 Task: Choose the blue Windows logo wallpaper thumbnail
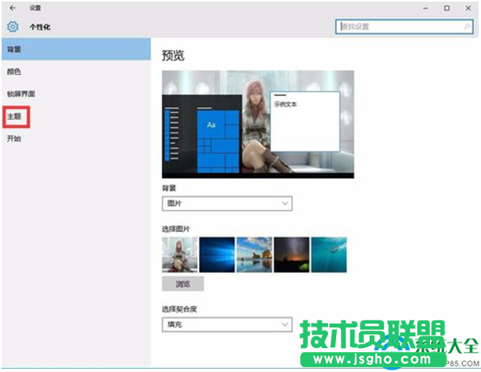point(217,254)
